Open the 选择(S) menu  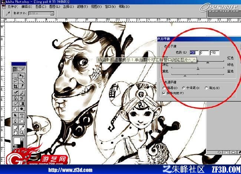point(68,7)
